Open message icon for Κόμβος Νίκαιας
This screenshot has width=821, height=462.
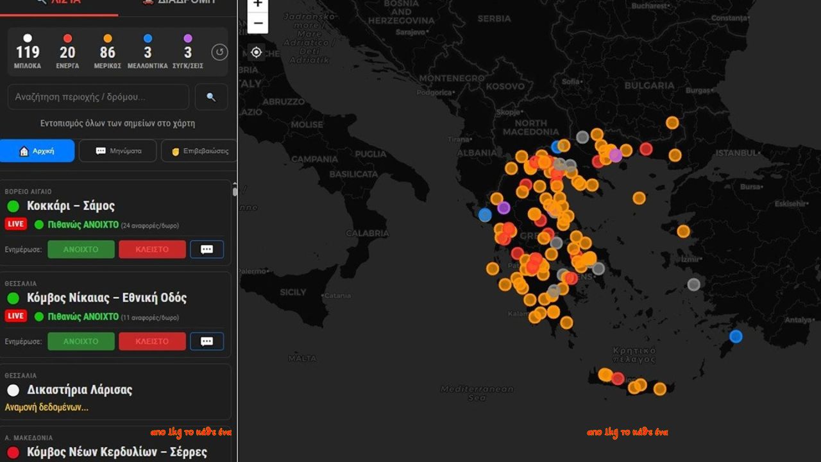coord(207,341)
